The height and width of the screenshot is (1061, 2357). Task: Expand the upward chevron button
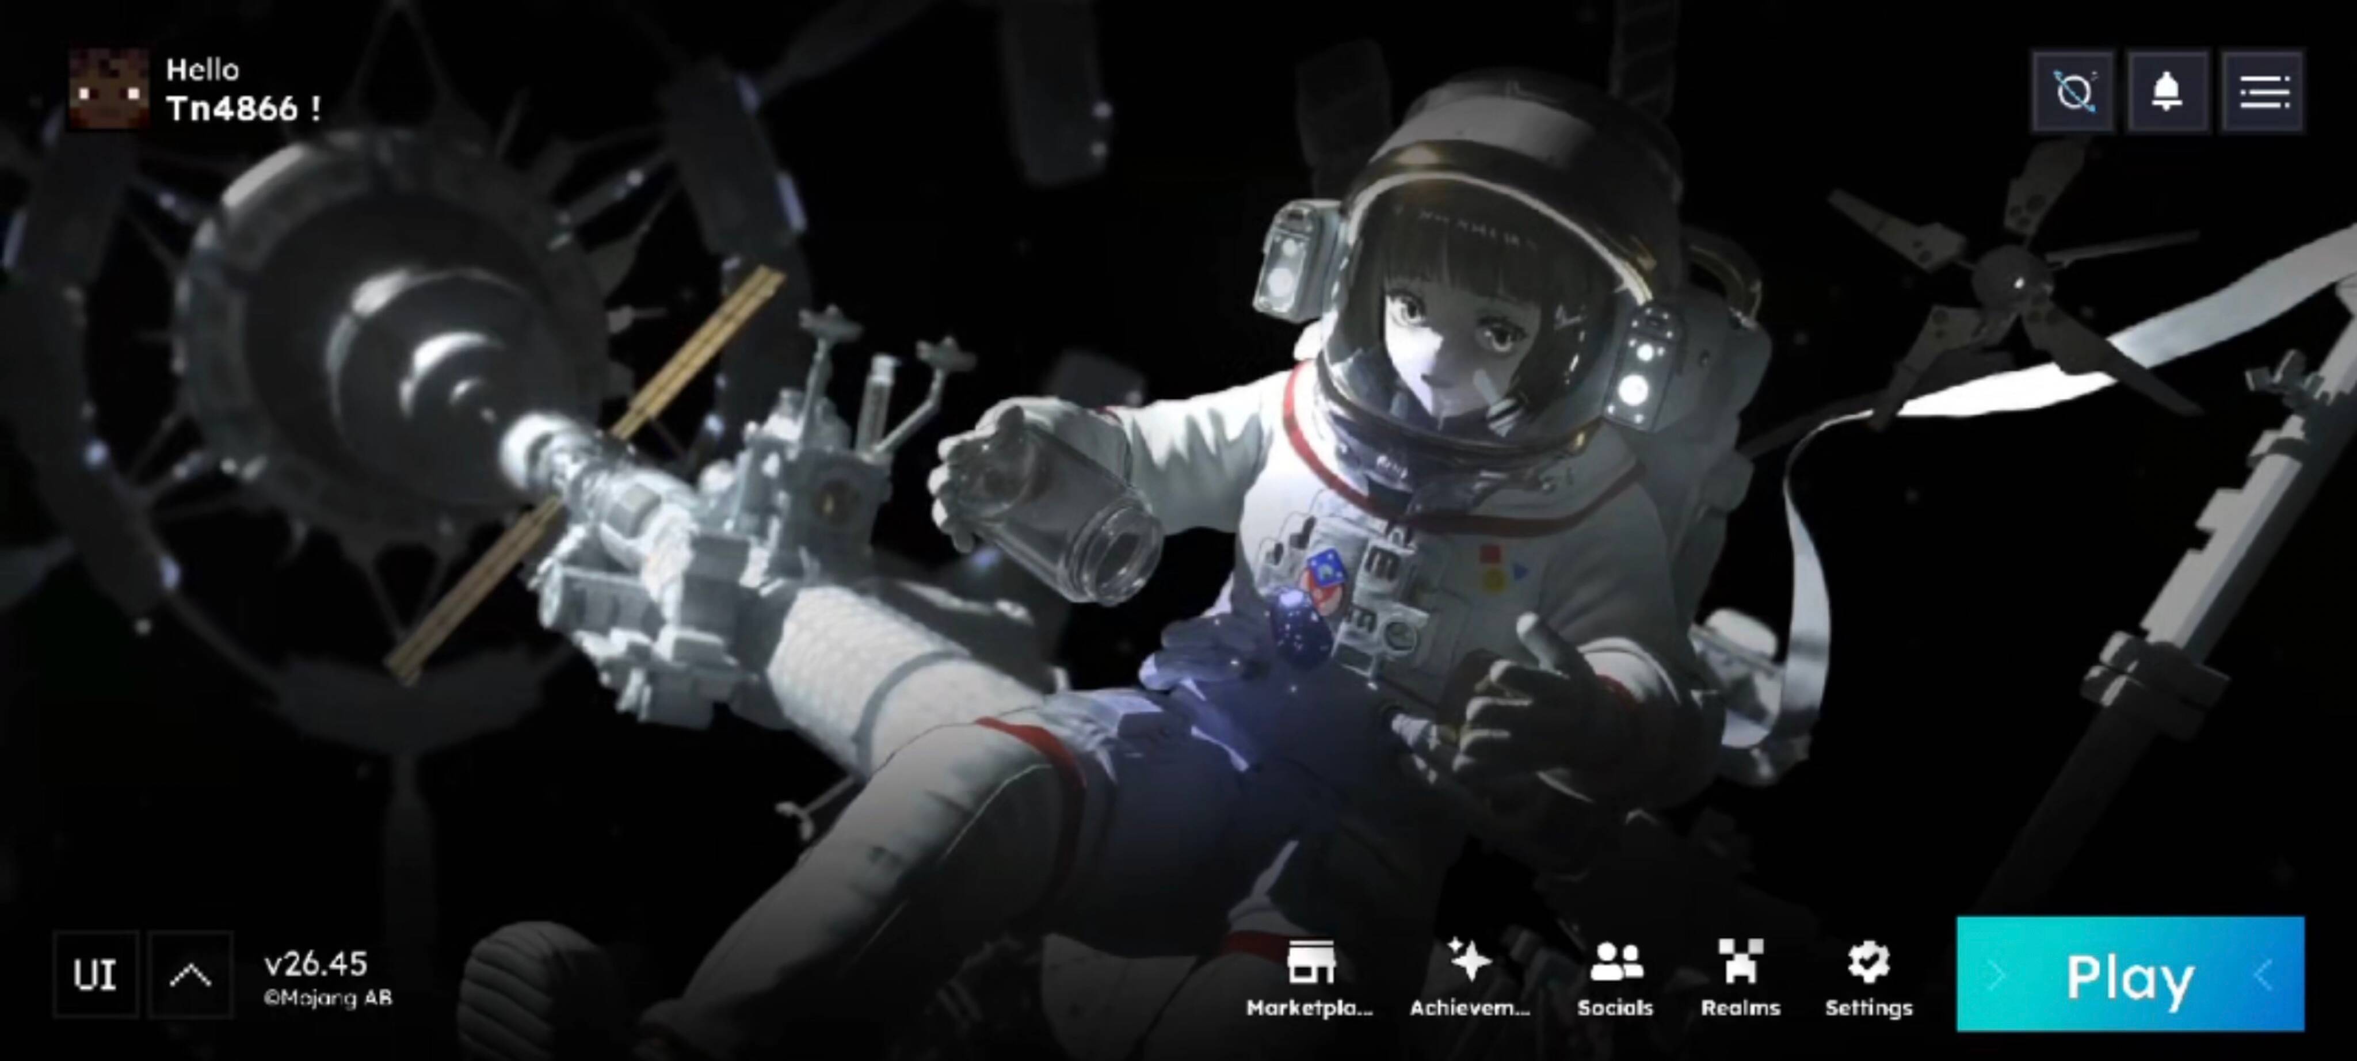(190, 975)
